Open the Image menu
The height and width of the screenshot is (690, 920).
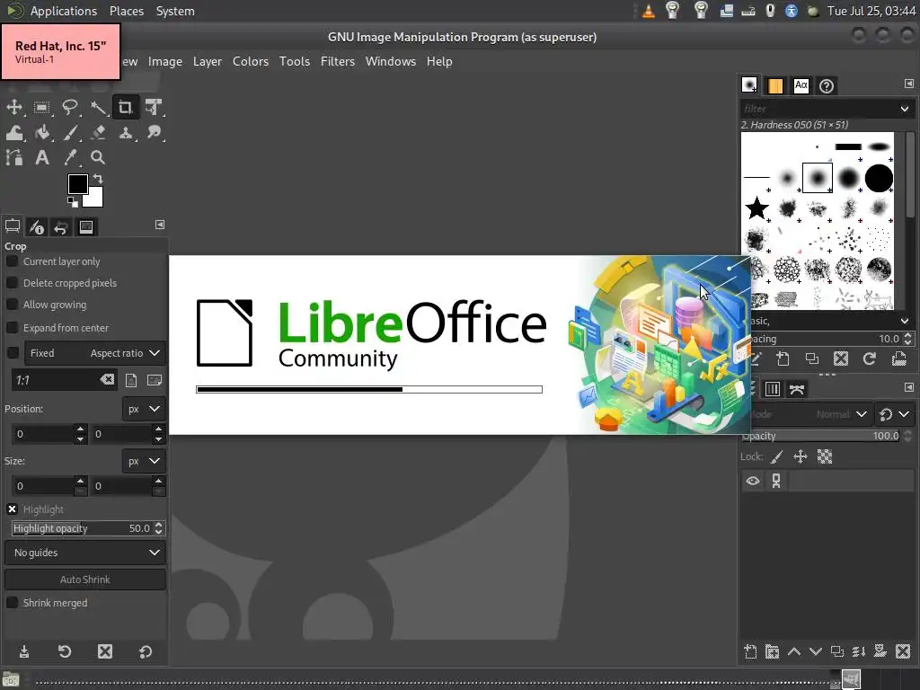coord(165,61)
